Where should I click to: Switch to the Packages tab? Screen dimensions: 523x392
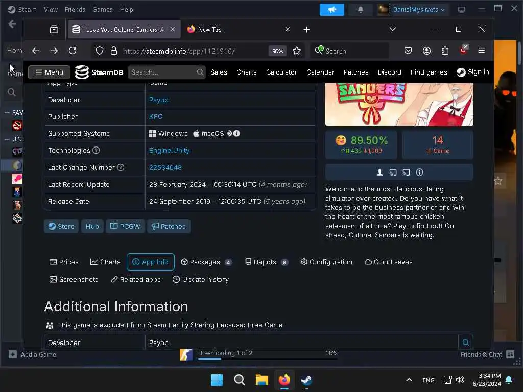click(206, 262)
